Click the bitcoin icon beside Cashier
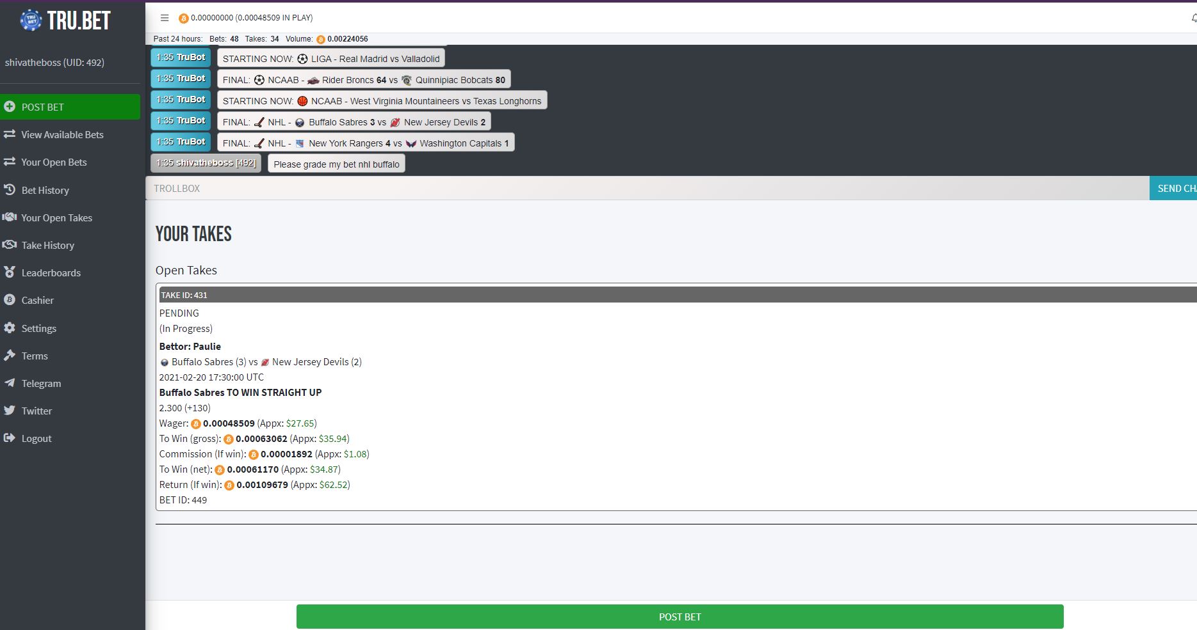The width and height of the screenshot is (1197, 630). pyautogui.click(x=10, y=300)
